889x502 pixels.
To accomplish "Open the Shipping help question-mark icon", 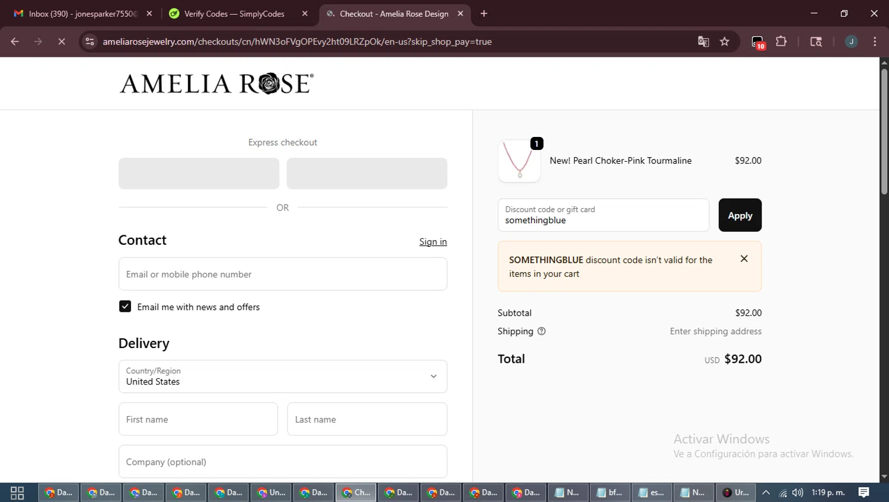I will [541, 331].
